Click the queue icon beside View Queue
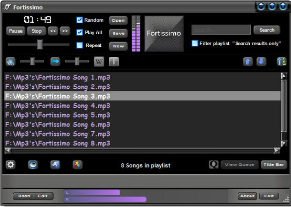Screen dimensions: 291x207 [x=214, y=165]
